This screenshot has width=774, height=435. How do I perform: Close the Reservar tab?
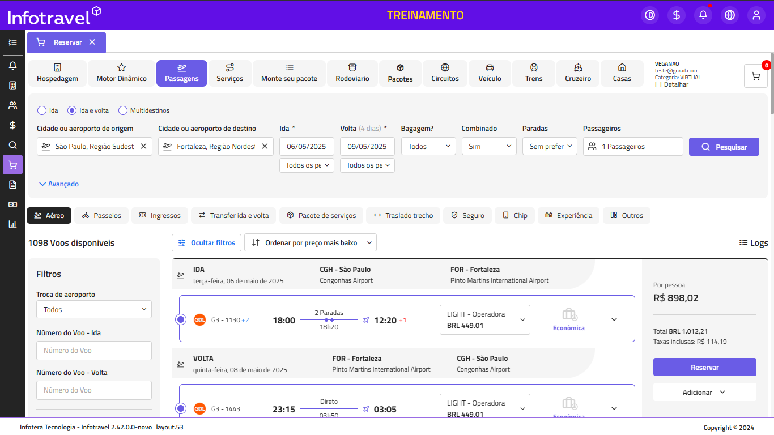click(x=92, y=42)
